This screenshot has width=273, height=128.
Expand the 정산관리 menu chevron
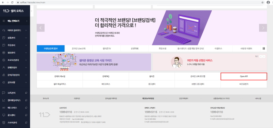click(x=26, y=53)
